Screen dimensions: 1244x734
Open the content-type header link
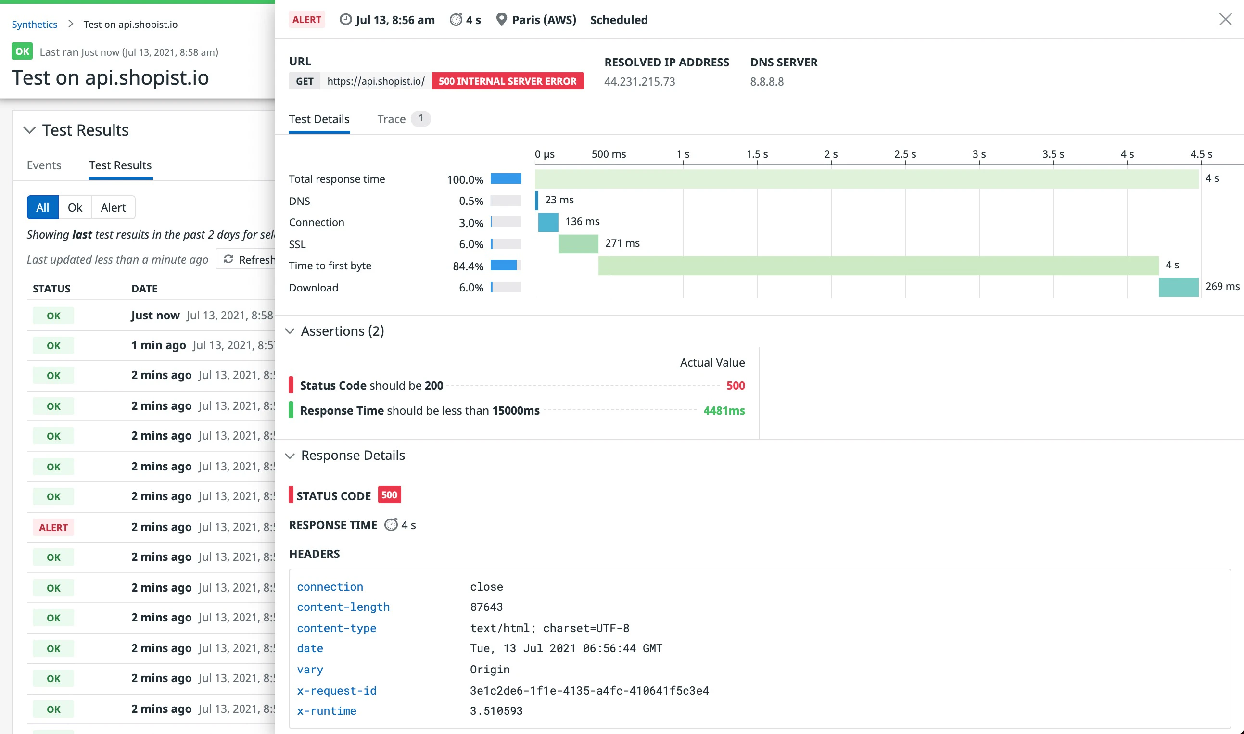(x=336, y=628)
